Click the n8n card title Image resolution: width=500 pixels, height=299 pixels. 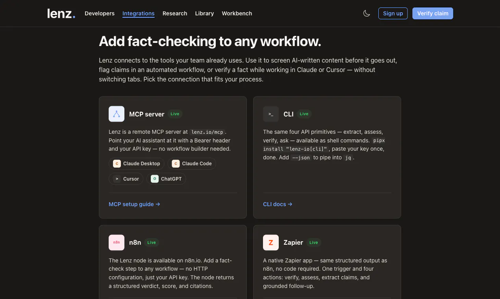[135, 242]
